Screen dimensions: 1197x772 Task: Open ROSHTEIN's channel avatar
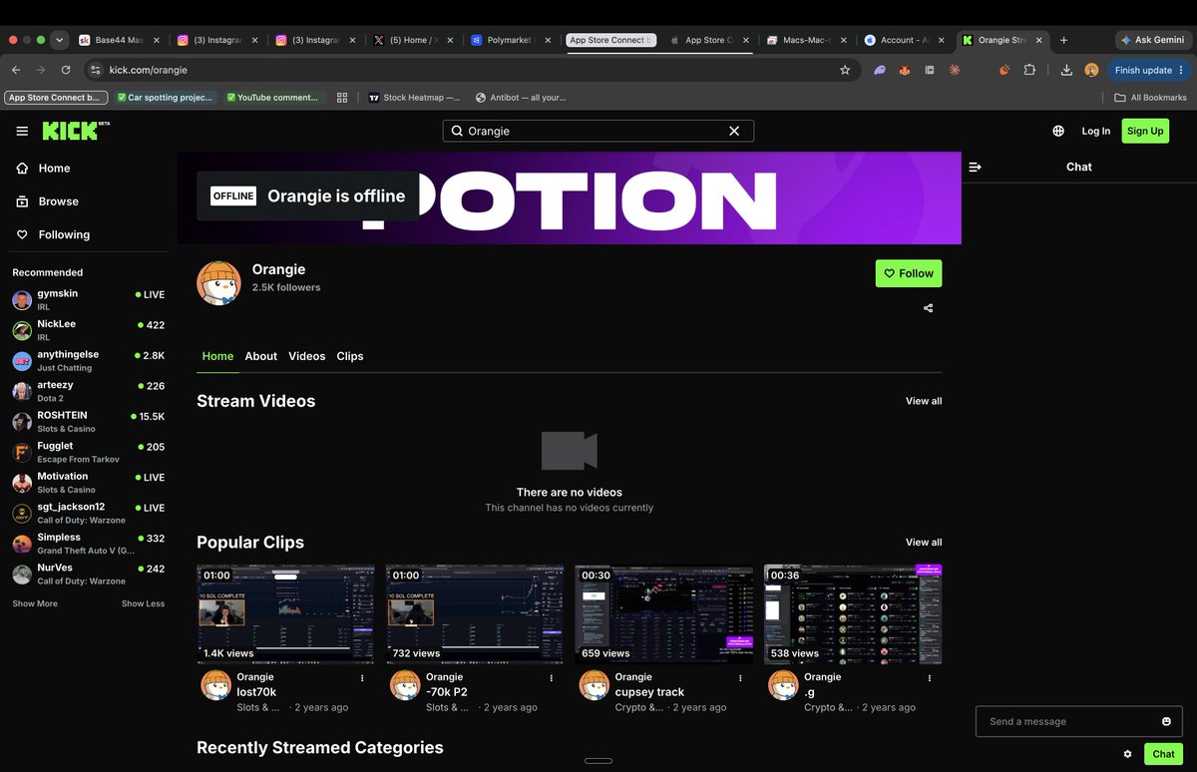click(22, 422)
